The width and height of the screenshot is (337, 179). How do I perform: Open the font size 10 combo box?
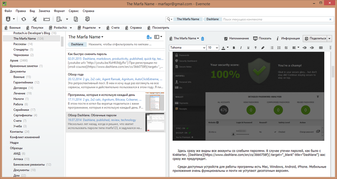pos(213,47)
